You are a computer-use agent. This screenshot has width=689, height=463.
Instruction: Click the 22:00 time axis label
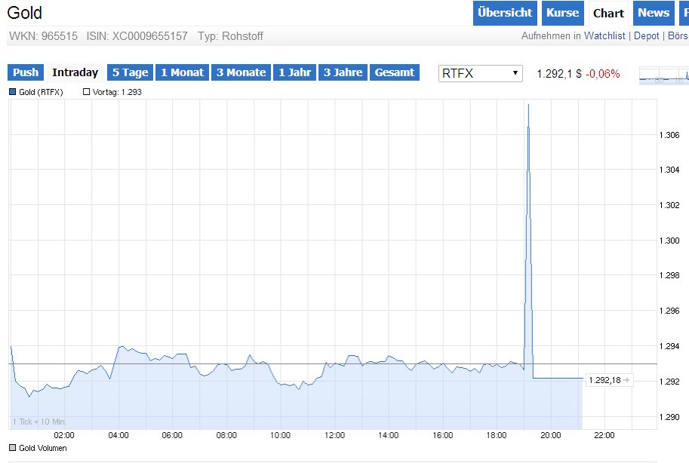click(604, 435)
